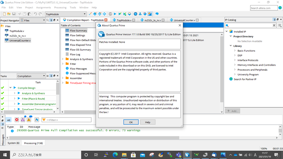The image size is (283, 159).
Task: Open the Programmer tool icon in toolbar
Action: 145,14
